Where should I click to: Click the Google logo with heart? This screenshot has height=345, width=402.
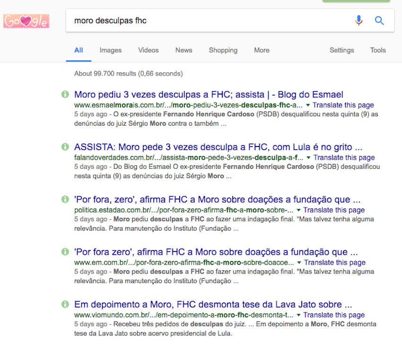[26, 21]
